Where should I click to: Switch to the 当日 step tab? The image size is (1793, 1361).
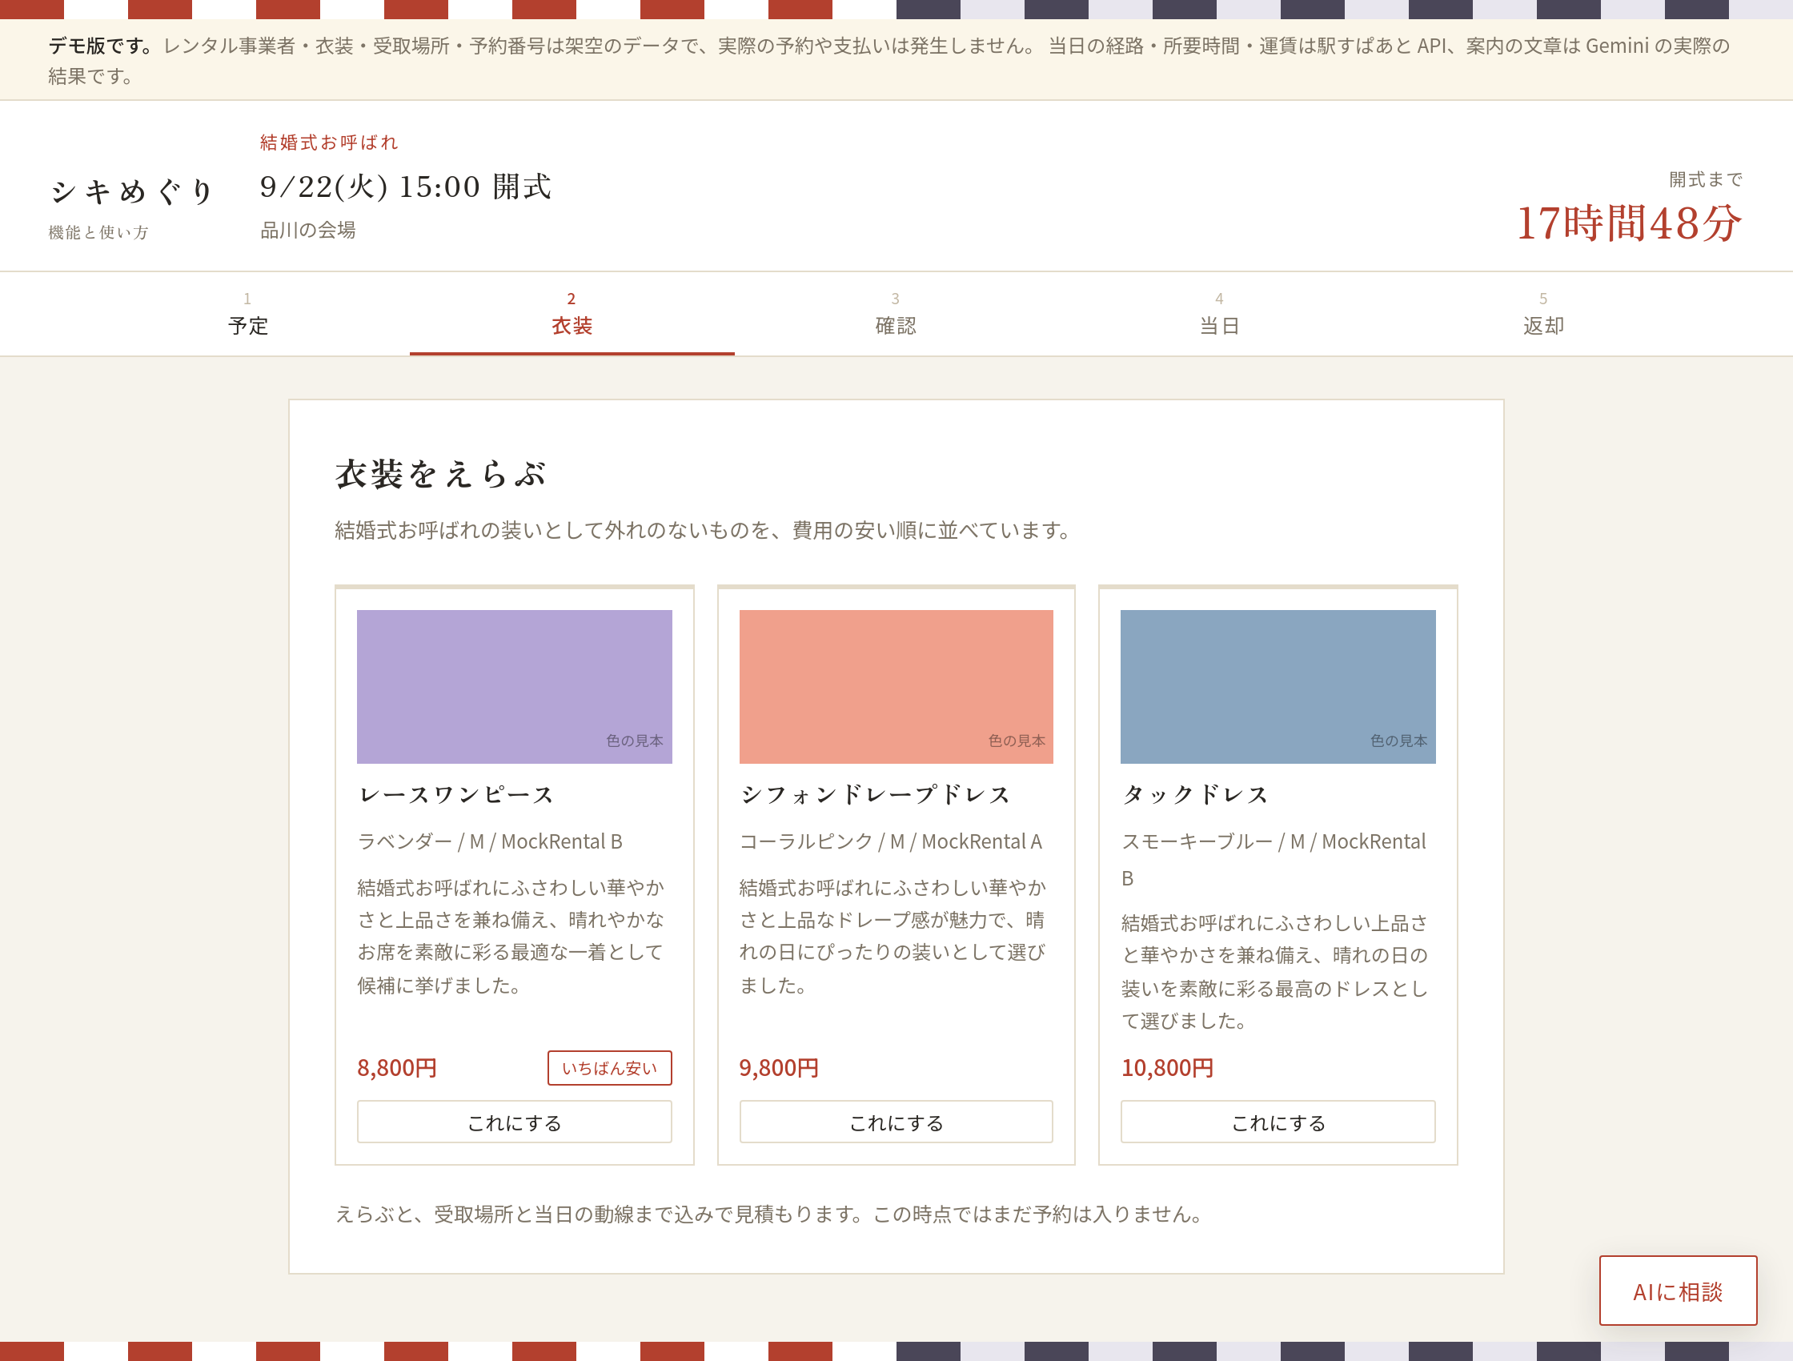coord(1219,314)
